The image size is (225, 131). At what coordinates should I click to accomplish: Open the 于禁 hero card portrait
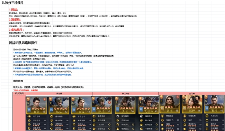(x=125, y=105)
